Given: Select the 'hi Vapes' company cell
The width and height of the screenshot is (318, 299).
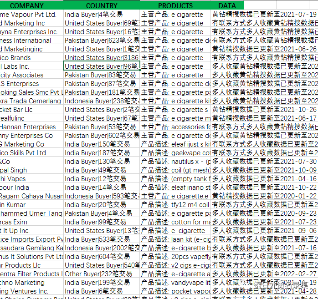Looking at the screenshot, I should [x=31, y=179].
